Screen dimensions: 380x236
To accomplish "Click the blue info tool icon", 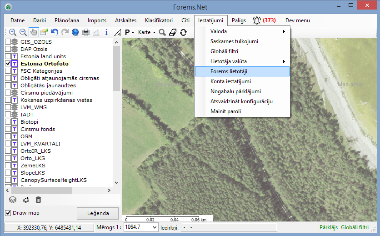I will point(106,32).
